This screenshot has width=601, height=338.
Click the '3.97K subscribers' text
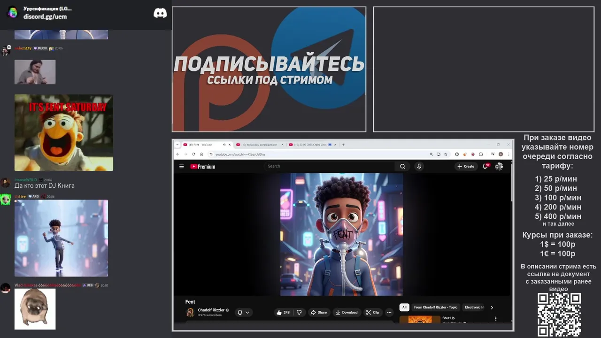click(210, 315)
